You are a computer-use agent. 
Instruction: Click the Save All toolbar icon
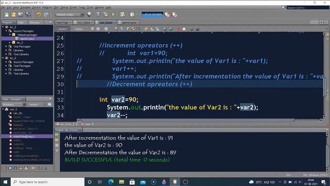point(28,14)
